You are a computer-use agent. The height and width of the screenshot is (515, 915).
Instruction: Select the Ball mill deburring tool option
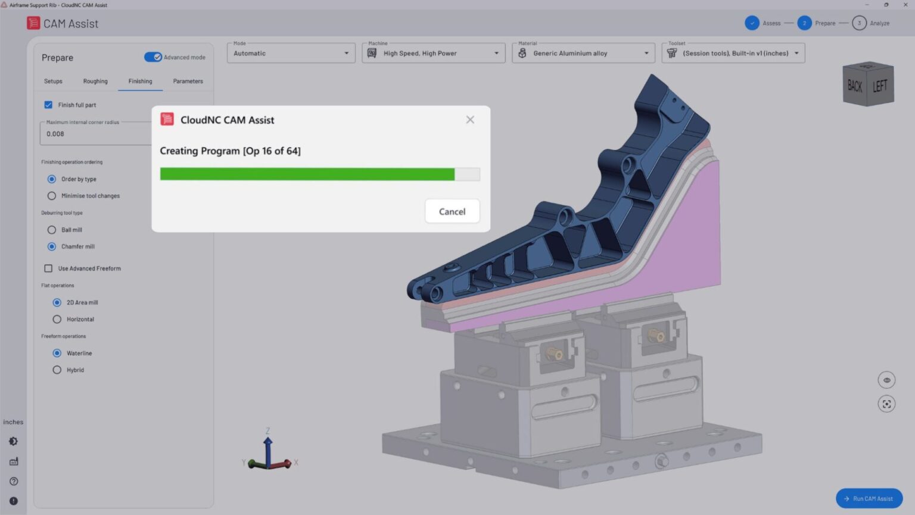pos(52,229)
